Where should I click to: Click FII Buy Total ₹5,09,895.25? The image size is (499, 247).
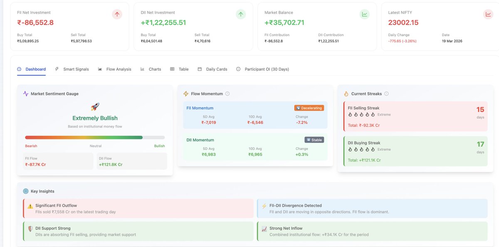point(28,41)
